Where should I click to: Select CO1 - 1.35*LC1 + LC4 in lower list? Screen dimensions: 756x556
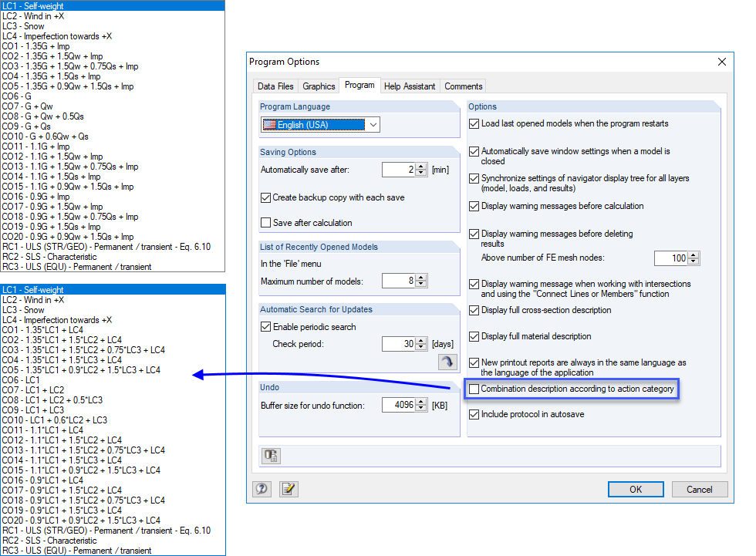pyautogui.click(x=113, y=330)
